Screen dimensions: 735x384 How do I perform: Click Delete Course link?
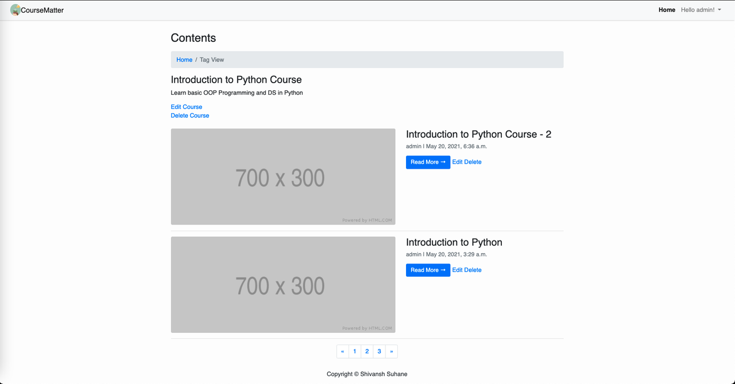(x=190, y=115)
